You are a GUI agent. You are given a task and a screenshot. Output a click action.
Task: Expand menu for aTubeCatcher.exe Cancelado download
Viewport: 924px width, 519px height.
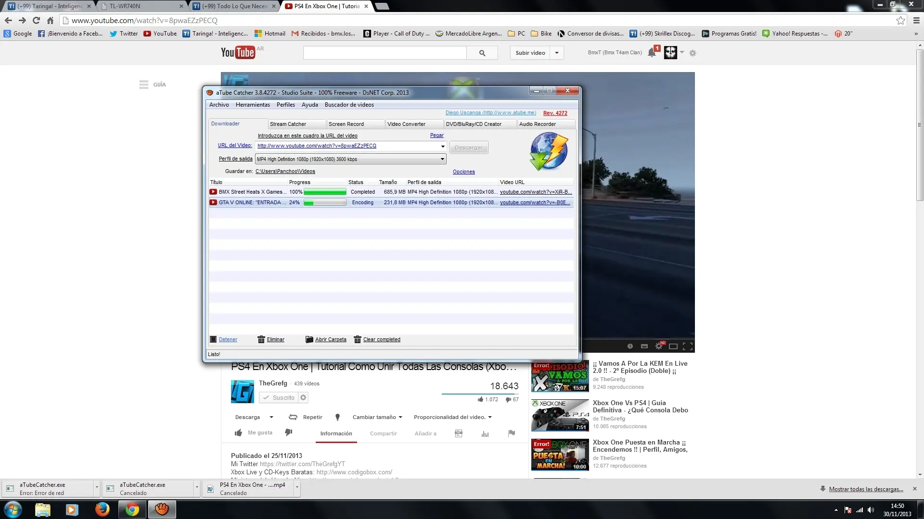tap(197, 487)
